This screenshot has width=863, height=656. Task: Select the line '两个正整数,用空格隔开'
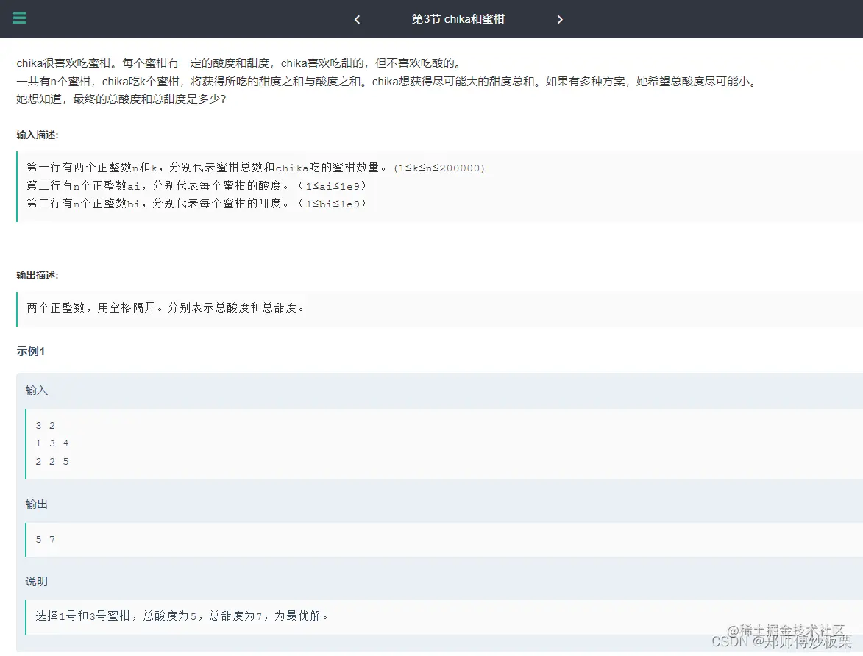pos(166,307)
